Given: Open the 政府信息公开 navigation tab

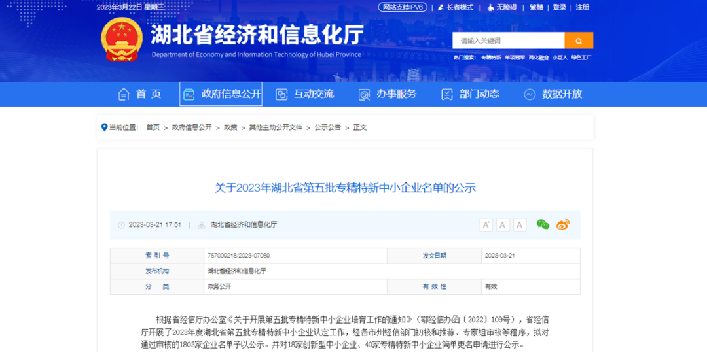Looking at the screenshot, I should click(x=221, y=94).
